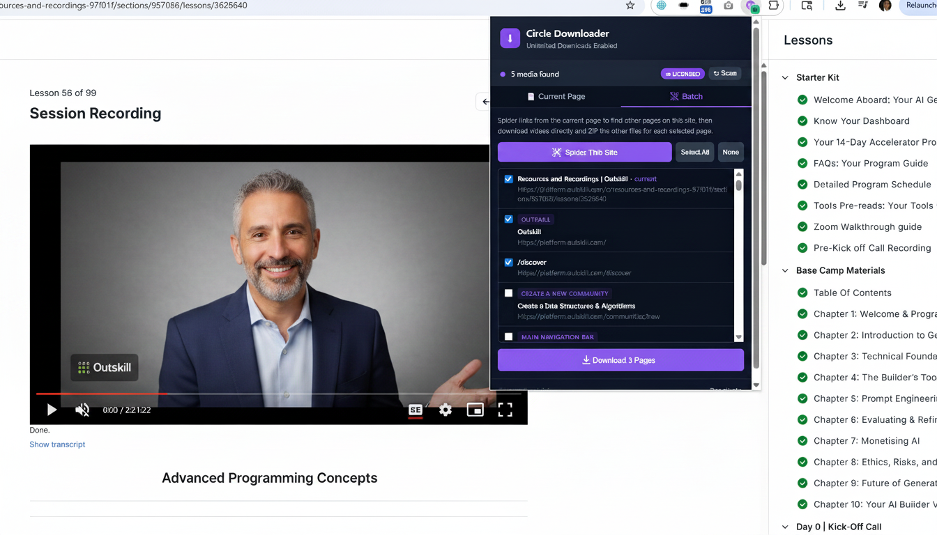Open Chapter 8: Ethics, Risks lesson
Screen dimensions: 937x535
875,462
